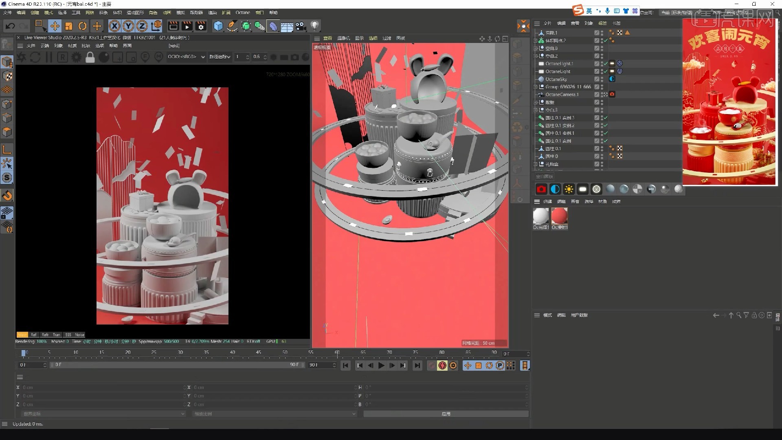Screen dimensions: 782x440
Task: Select the Move tool in the top toolbar
Action: 55,26
